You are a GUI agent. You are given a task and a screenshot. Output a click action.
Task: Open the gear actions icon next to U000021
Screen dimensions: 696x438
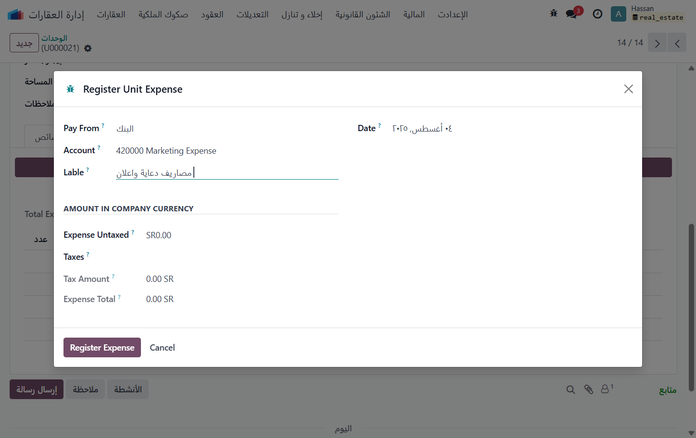(88, 48)
